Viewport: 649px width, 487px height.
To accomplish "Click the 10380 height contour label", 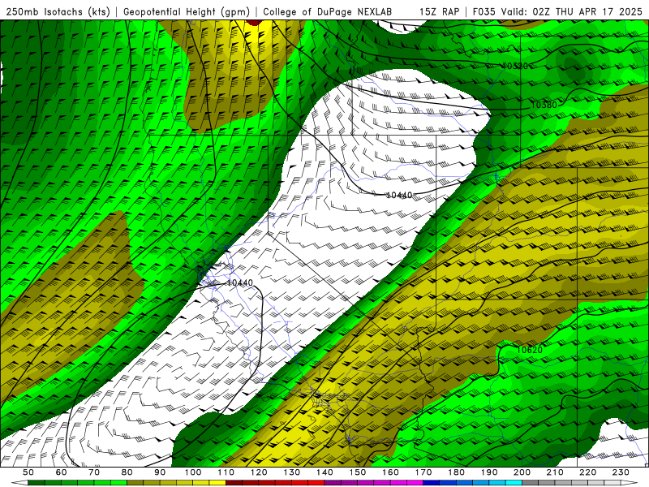I will 544,106.
